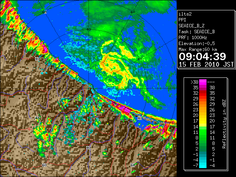Click the "Reflectivity in dBZ" legend title
The height and width of the screenshot is (177, 236).
[224, 124]
